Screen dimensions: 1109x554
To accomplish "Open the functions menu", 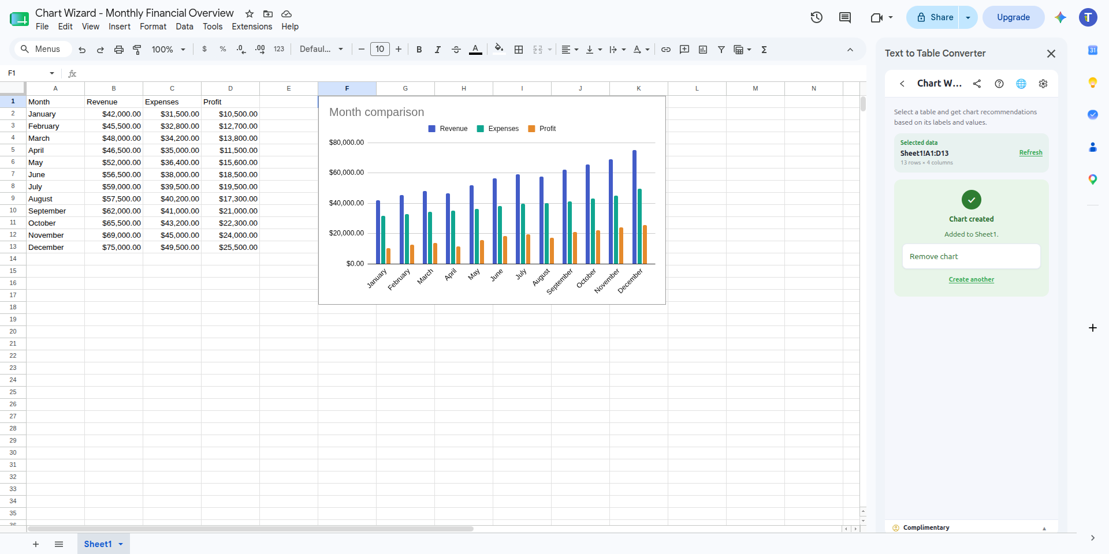I will coord(764,50).
